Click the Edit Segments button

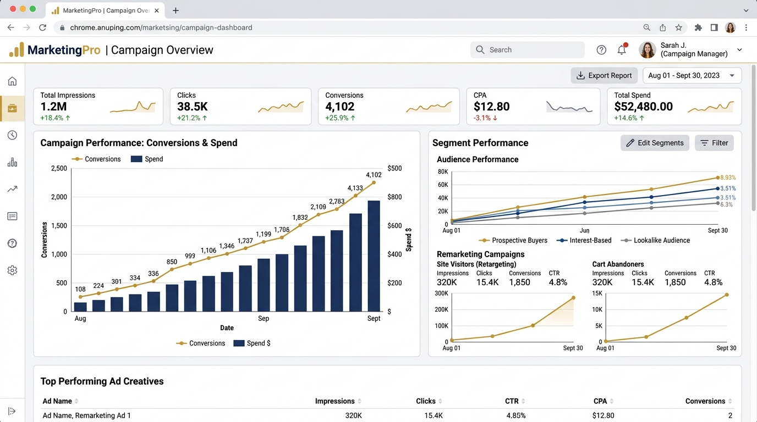point(655,143)
